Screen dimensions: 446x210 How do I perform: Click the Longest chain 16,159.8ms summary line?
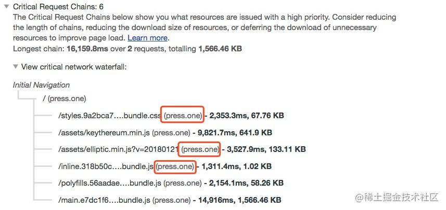click(x=128, y=49)
